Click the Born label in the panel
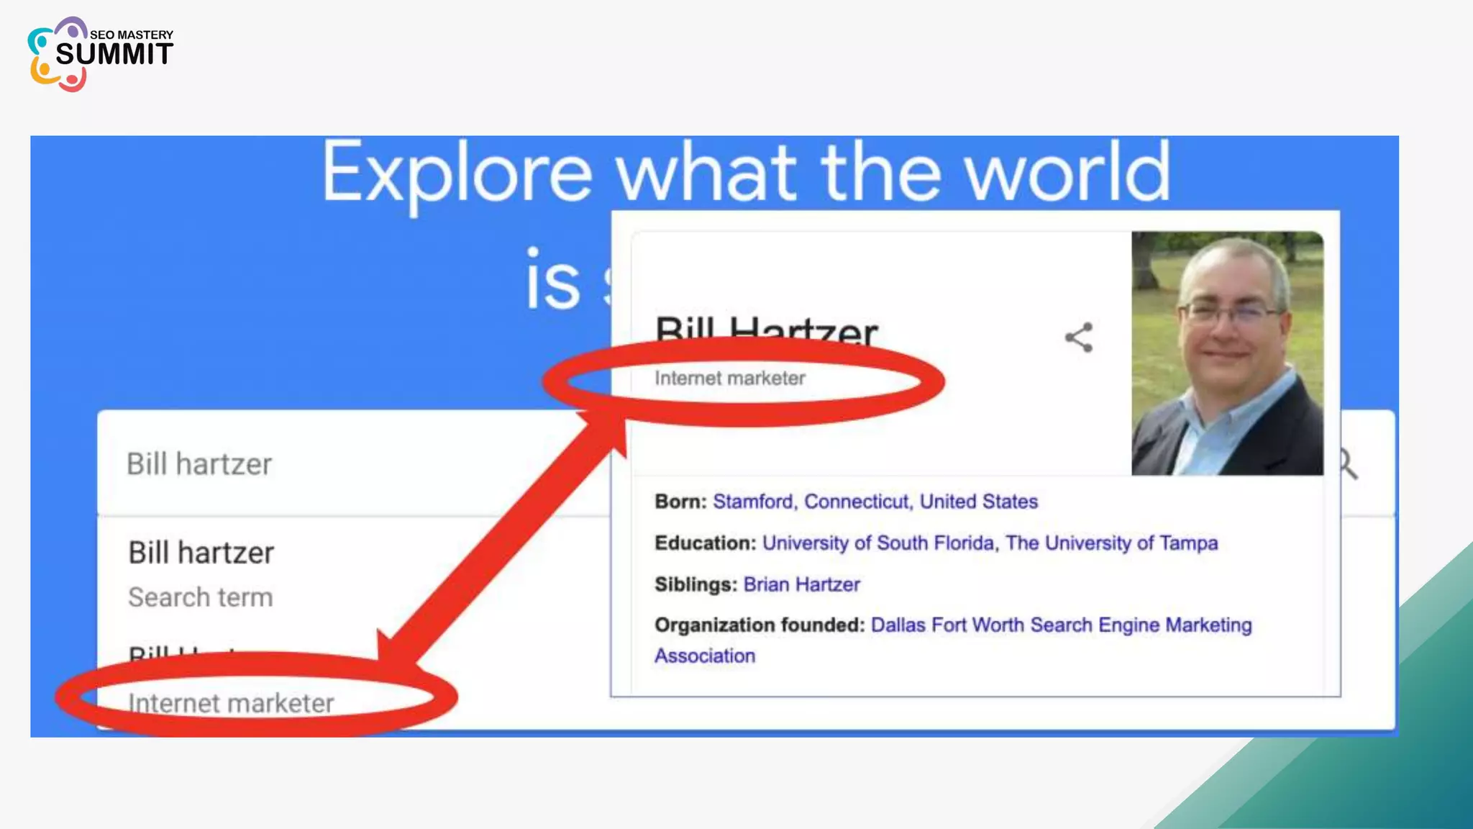1473x829 pixels. 680,502
